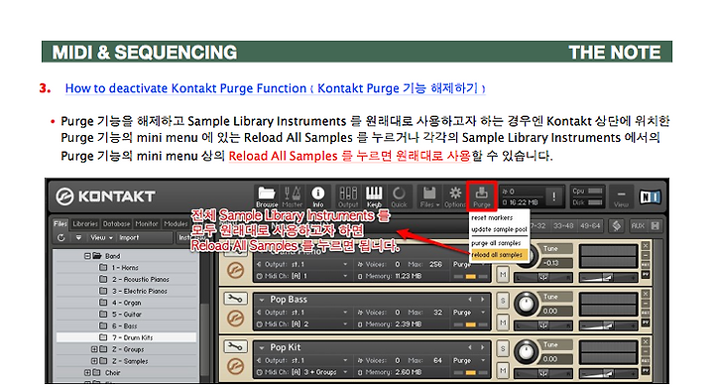The width and height of the screenshot is (714, 389).
Task: Choose update sample pool menu item
Action: tap(499, 229)
